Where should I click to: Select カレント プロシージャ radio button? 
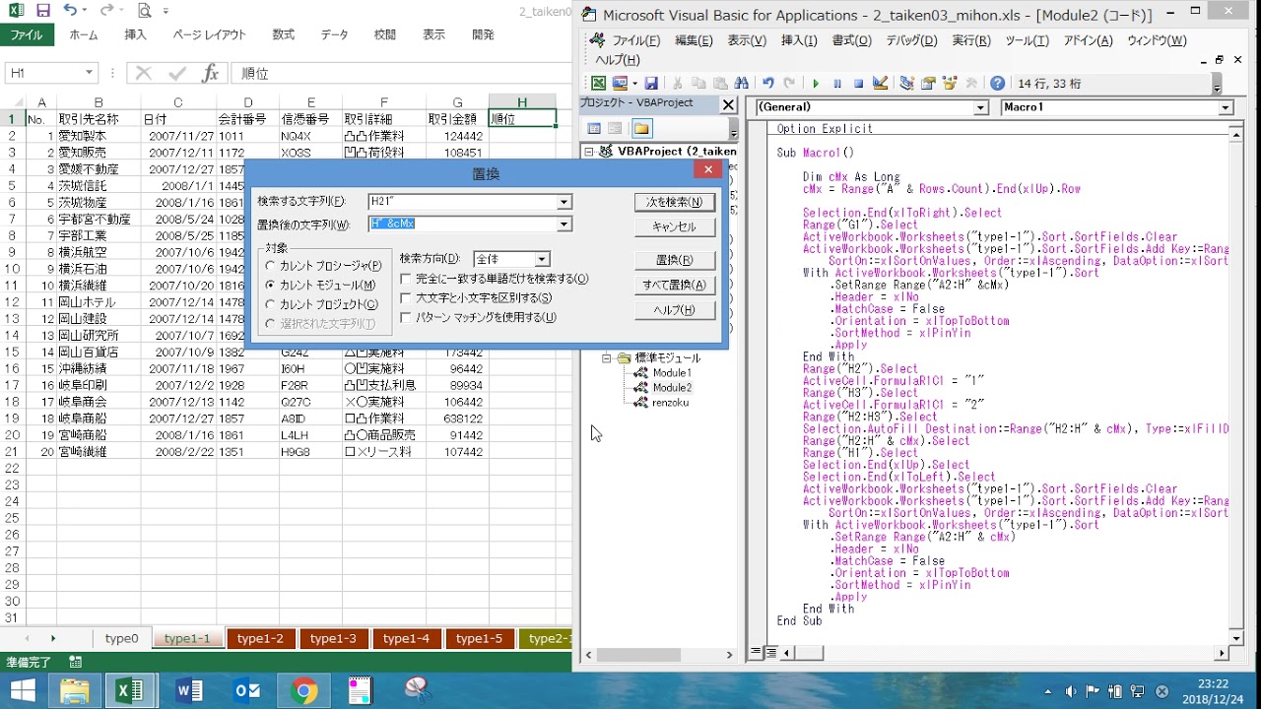271,266
